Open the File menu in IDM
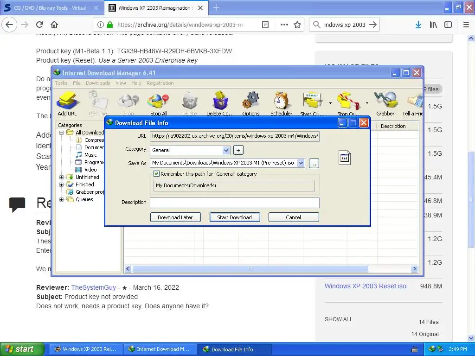This screenshot has height=356, width=475. click(77, 83)
